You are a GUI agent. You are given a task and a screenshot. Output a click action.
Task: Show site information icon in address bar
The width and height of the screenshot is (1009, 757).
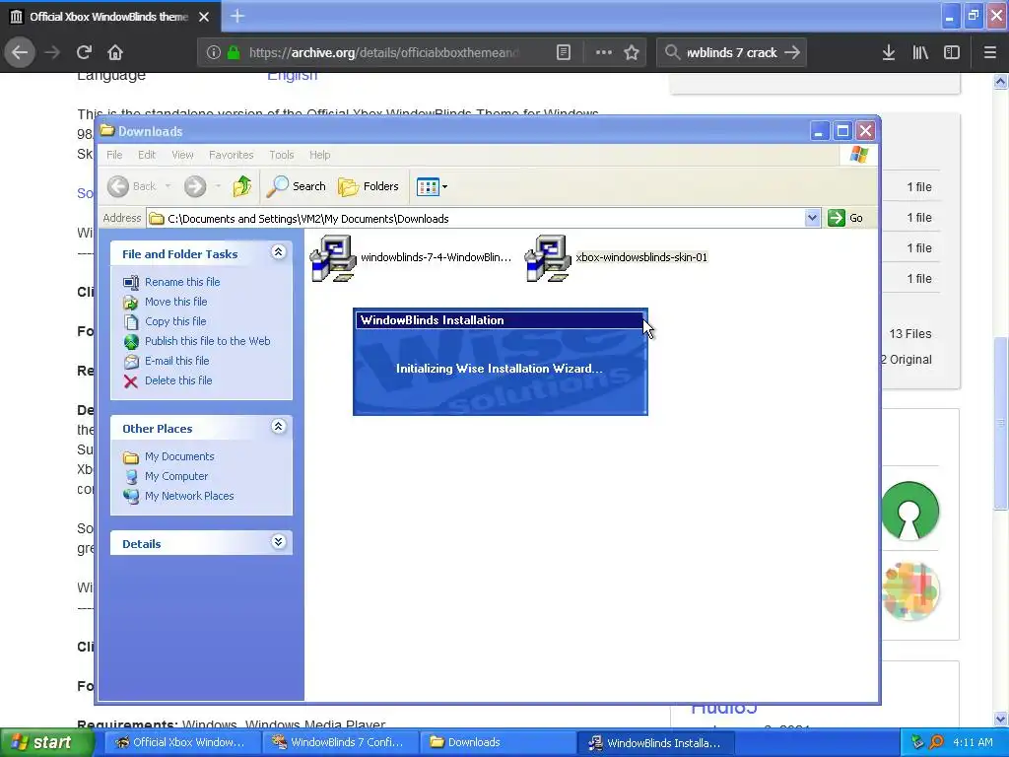point(214,52)
